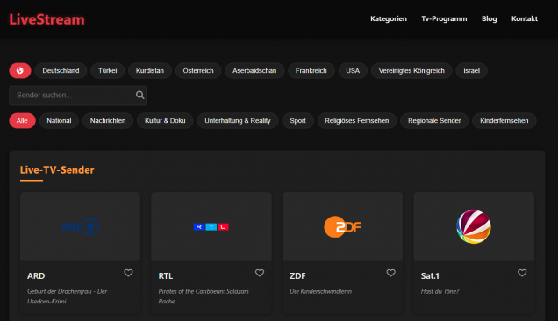Select the Sport category tab

(x=297, y=121)
